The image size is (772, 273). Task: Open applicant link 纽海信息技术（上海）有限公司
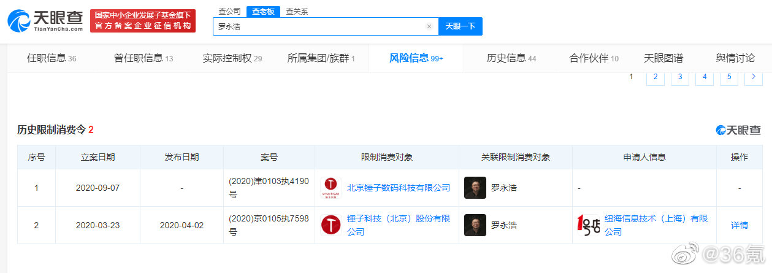pos(656,225)
